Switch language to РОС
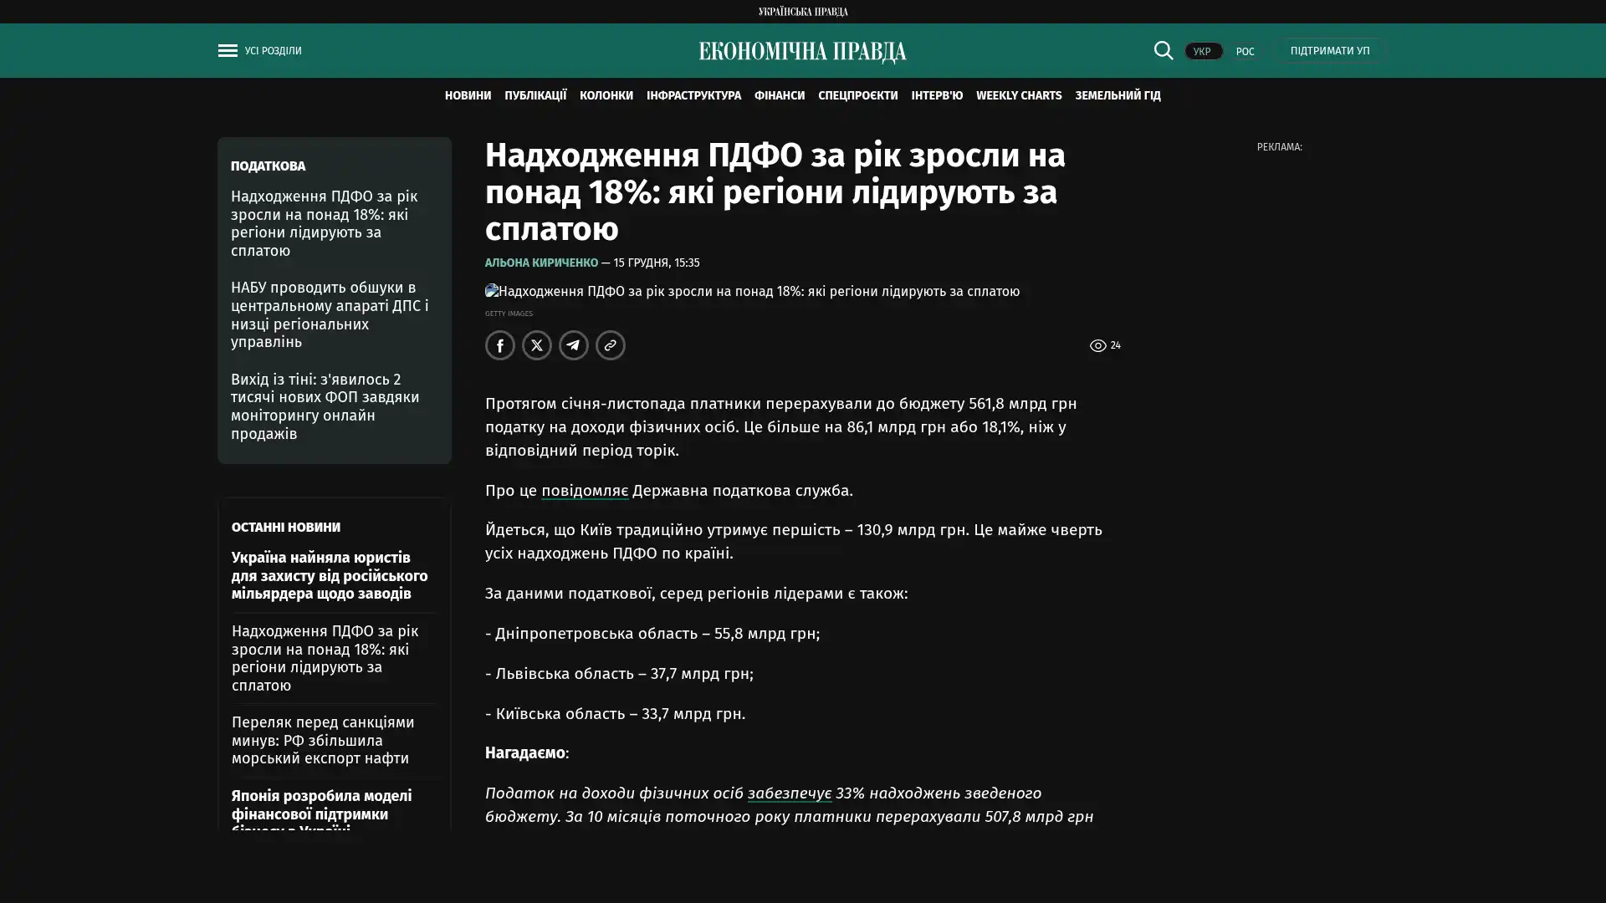This screenshot has width=1606, height=903. pos(1245,52)
